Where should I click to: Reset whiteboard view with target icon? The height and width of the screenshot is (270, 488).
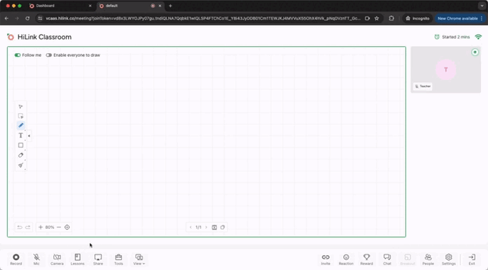pyautogui.click(x=67, y=227)
